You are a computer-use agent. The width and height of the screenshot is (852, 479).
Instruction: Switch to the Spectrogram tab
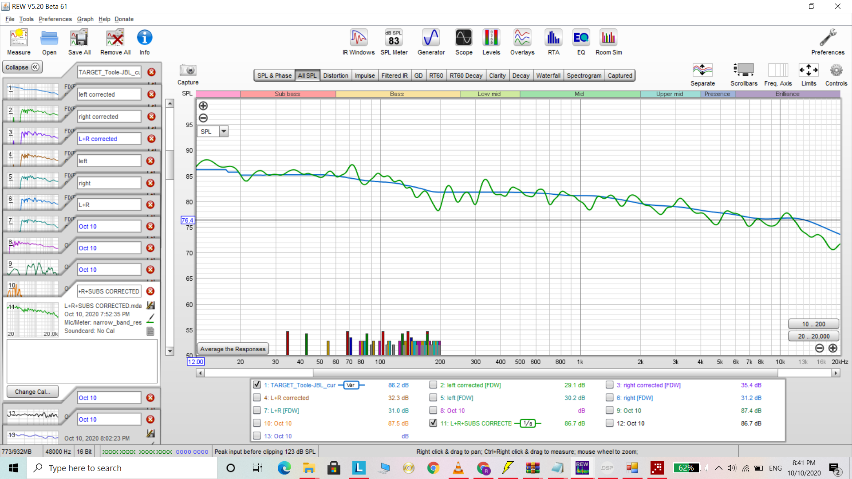[x=584, y=75]
